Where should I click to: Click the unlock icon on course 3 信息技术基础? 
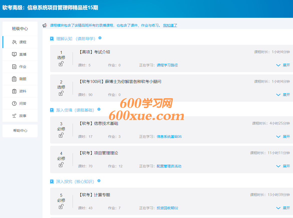point(61,135)
